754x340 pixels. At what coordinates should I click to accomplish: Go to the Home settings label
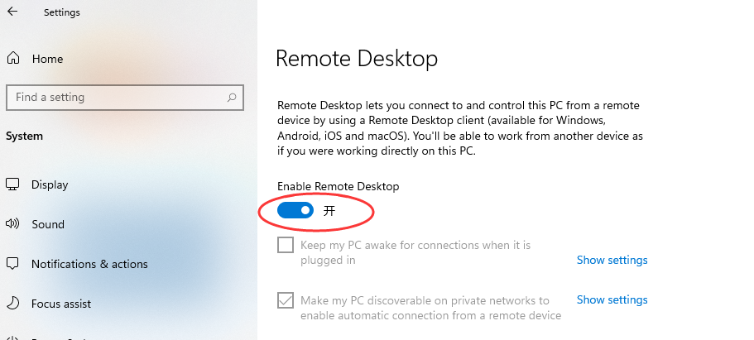(47, 59)
